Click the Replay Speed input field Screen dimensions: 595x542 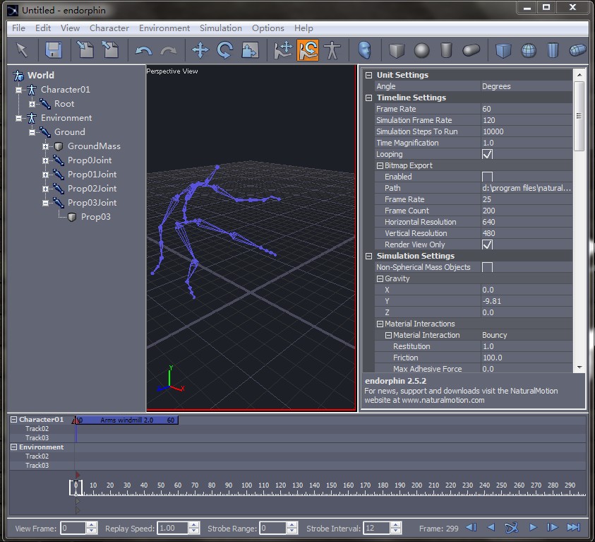click(x=172, y=528)
